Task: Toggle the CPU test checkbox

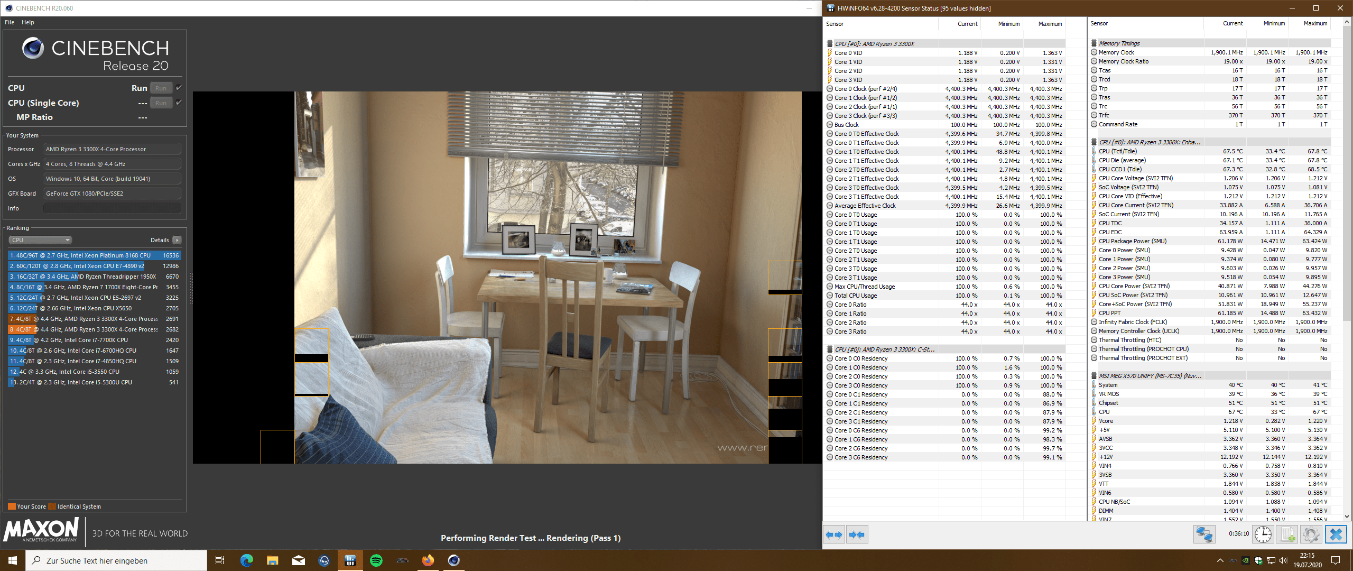Action: point(179,88)
